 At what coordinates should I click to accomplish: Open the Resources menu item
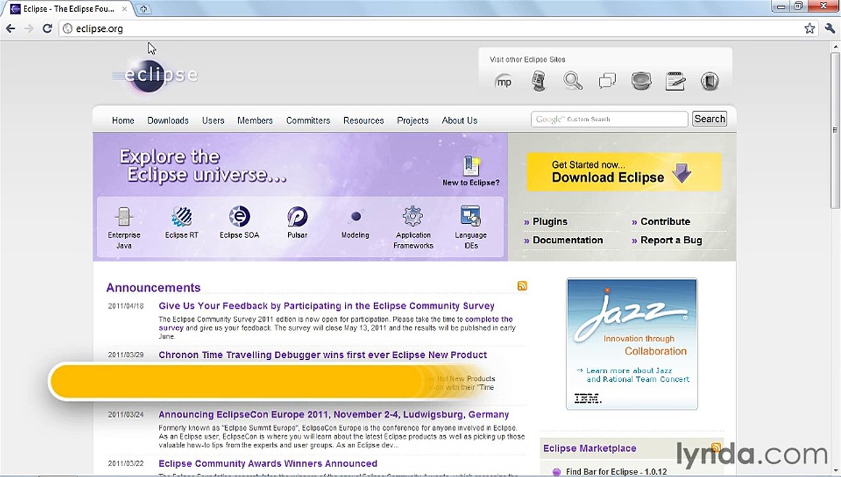[x=364, y=121]
